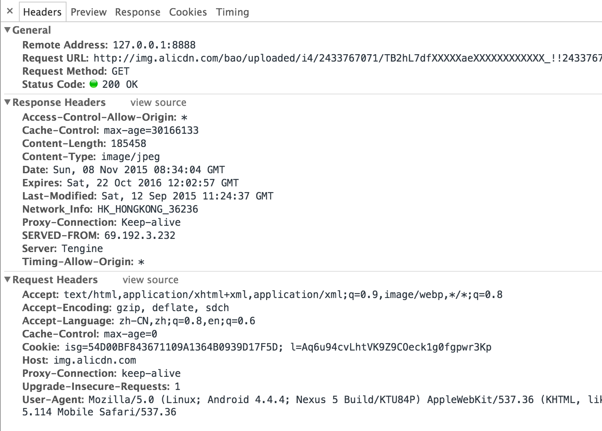Click the Content-Type image/jpeg value

tap(131, 157)
